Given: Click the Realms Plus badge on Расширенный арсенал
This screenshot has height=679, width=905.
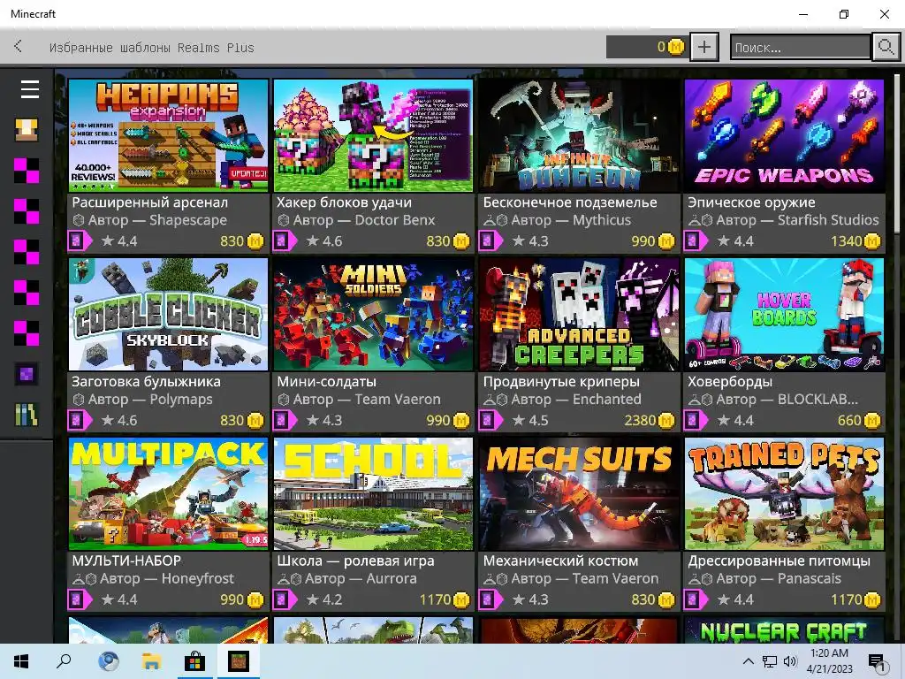Looking at the screenshot, I should 80,240.
